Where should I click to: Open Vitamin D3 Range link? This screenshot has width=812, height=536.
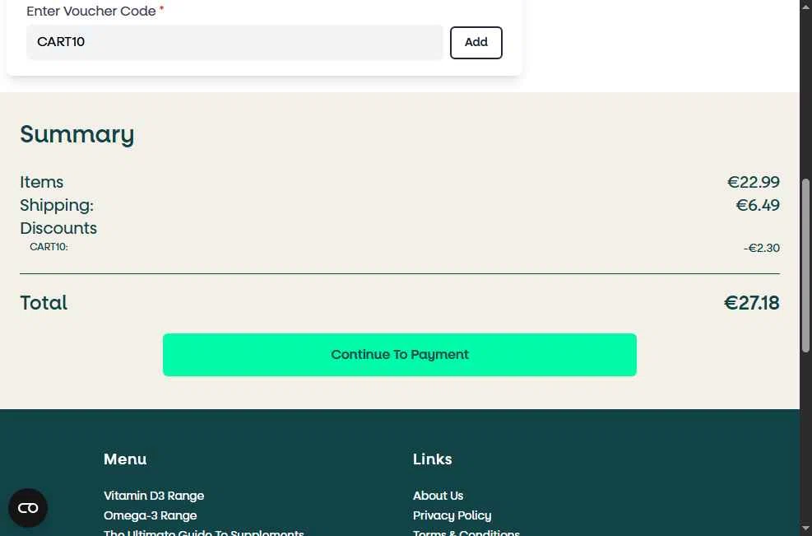pos(154,496)
